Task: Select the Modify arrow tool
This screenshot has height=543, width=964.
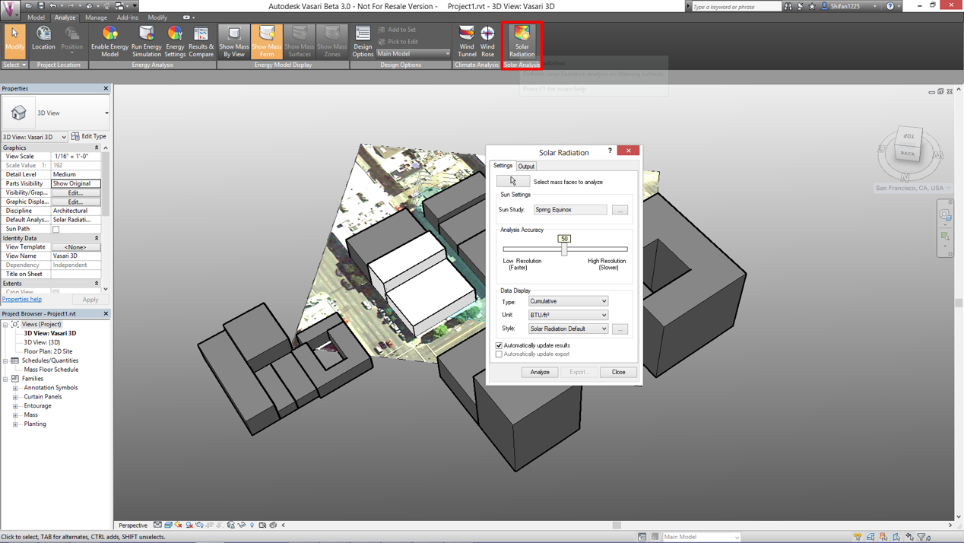Action: (x=14, y=41)
